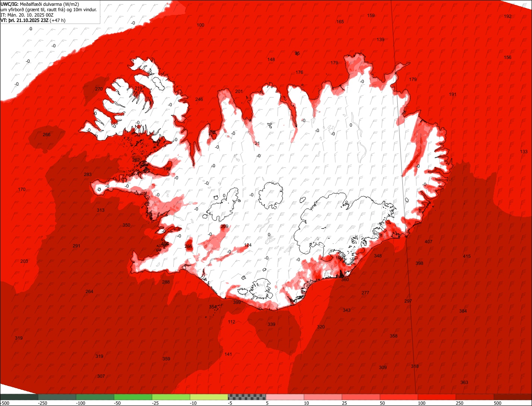Click the flux value '266' west of the Westfjords
The width and height of the screenshot is (532, 406).
pyautogui.click(x=47, y=135)
